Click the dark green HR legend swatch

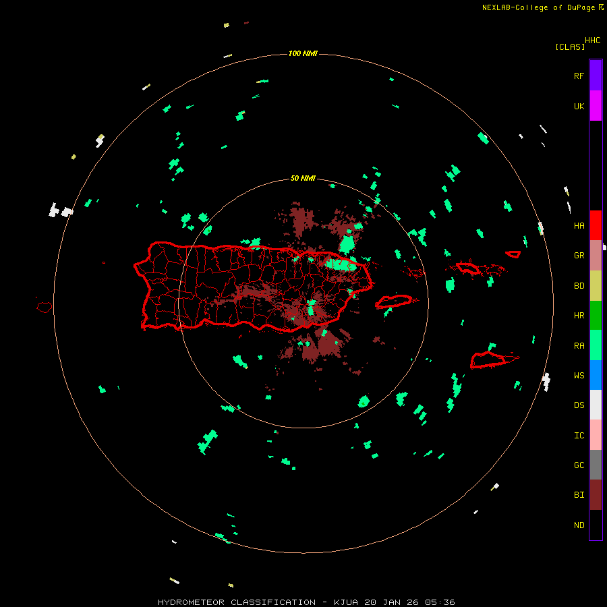tap(596, 316)
